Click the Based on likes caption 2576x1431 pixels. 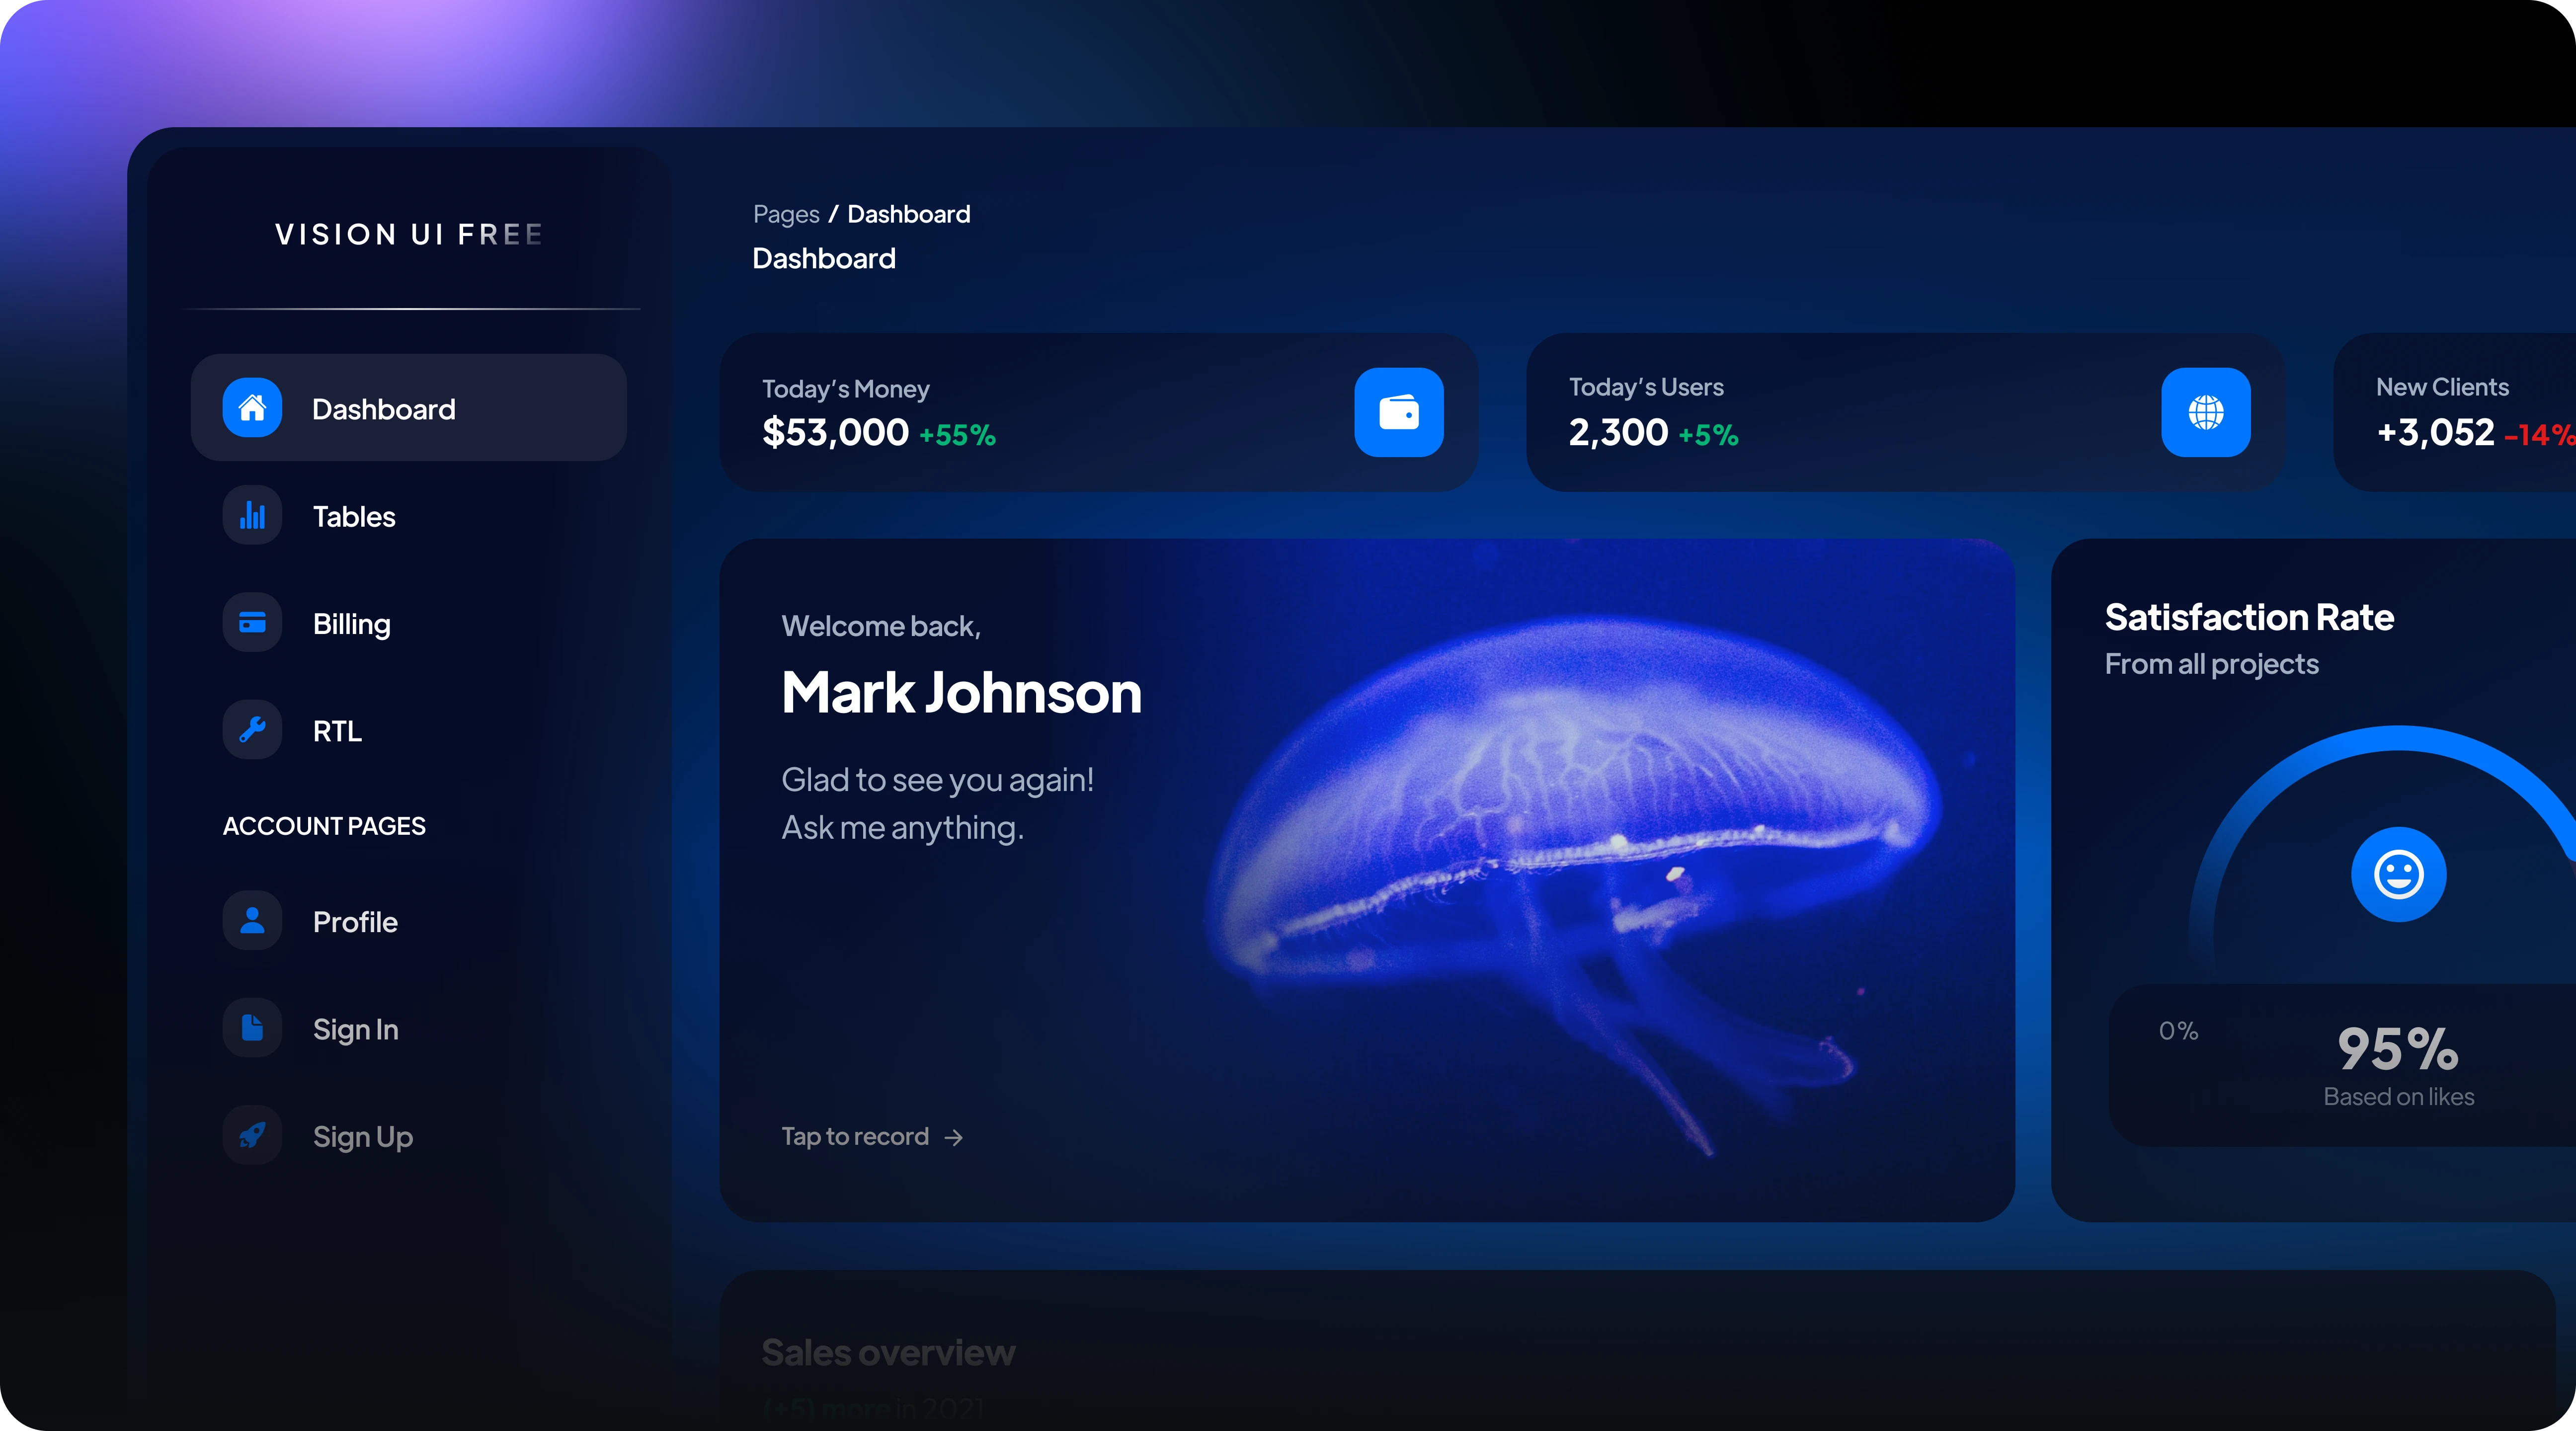tap(2398, 1097)
